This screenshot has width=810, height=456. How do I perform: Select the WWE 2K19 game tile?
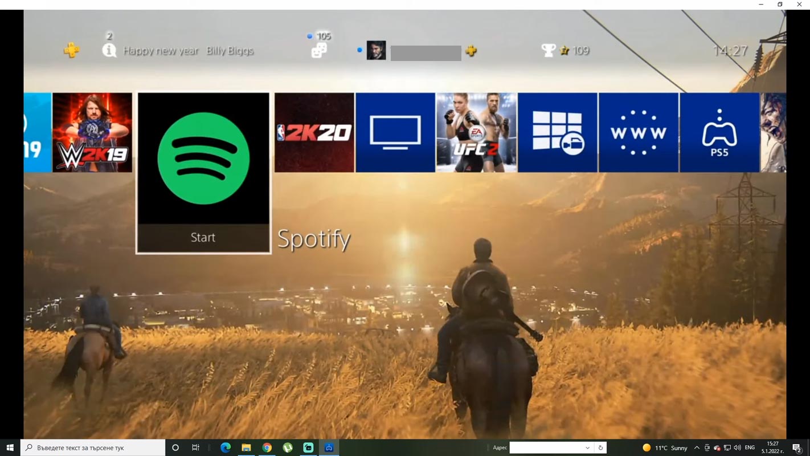[92, 132]
